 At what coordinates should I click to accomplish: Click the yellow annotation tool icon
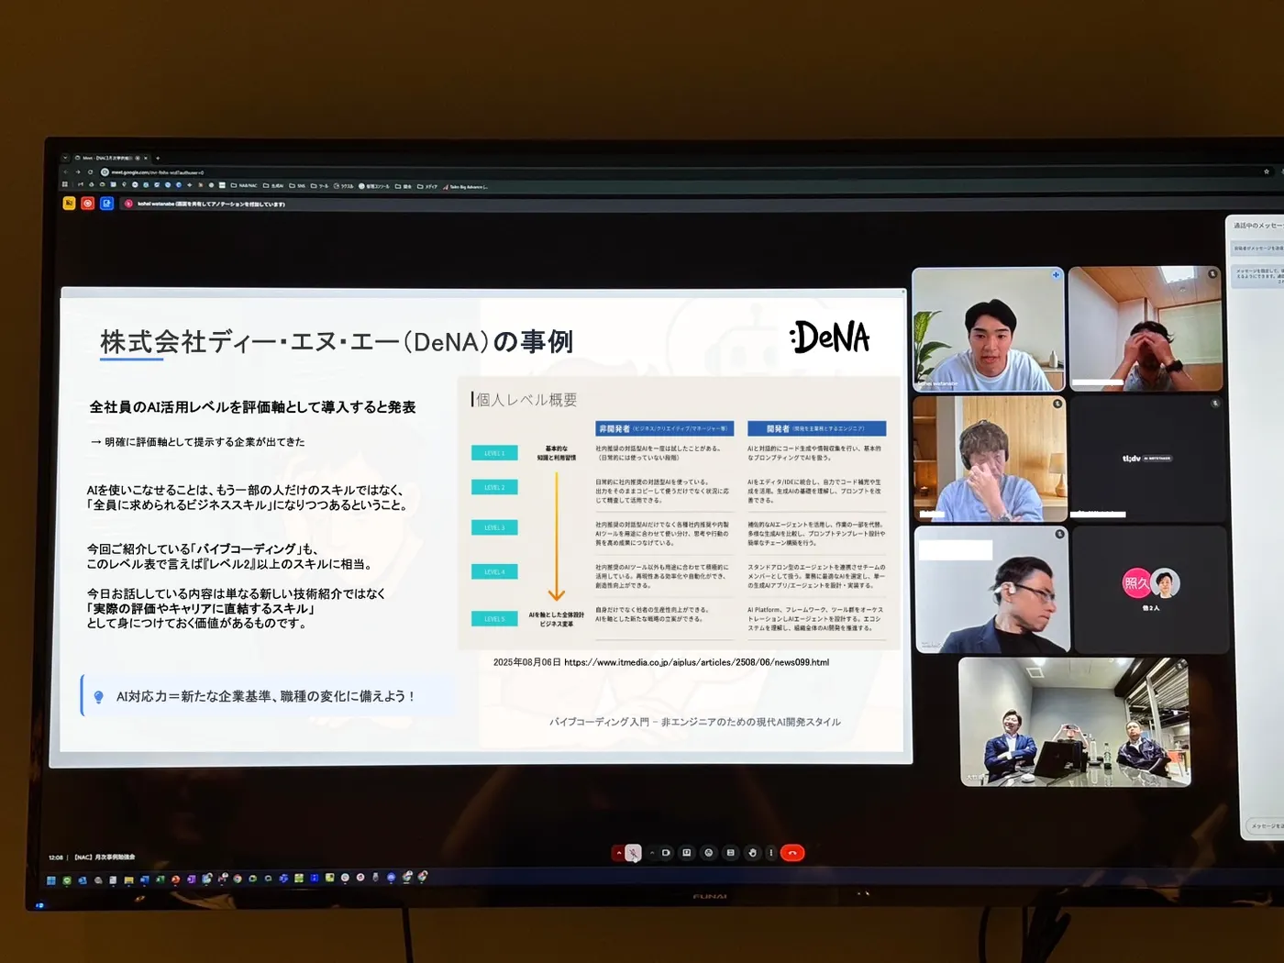[x=69, y=203]
